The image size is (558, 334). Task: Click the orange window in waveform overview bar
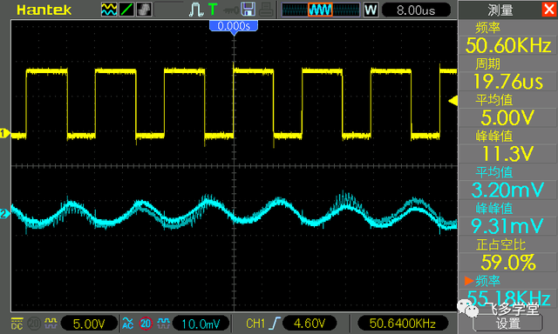tap(320, 10)
